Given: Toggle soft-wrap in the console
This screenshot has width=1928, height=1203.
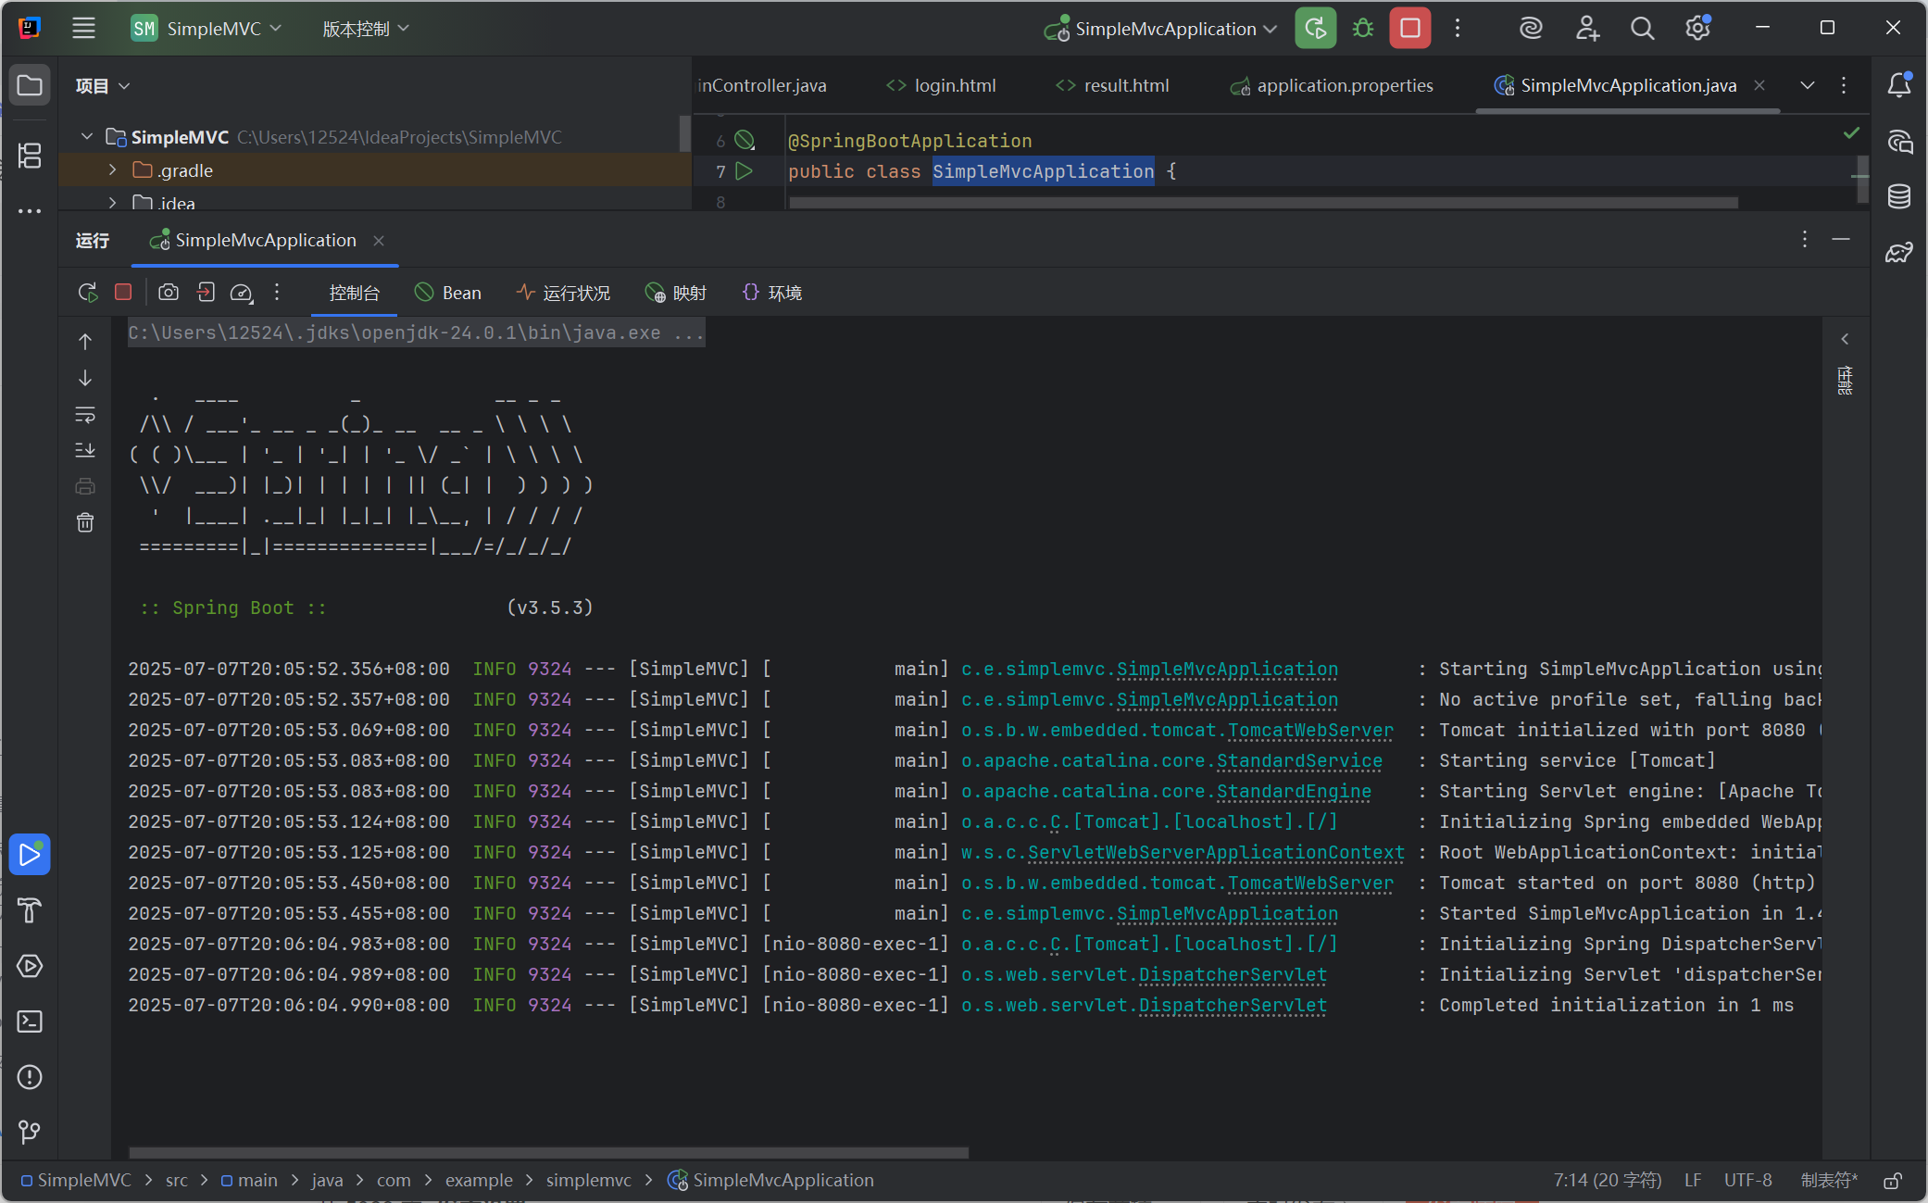Looking at the screenshot, I should 85,415.
